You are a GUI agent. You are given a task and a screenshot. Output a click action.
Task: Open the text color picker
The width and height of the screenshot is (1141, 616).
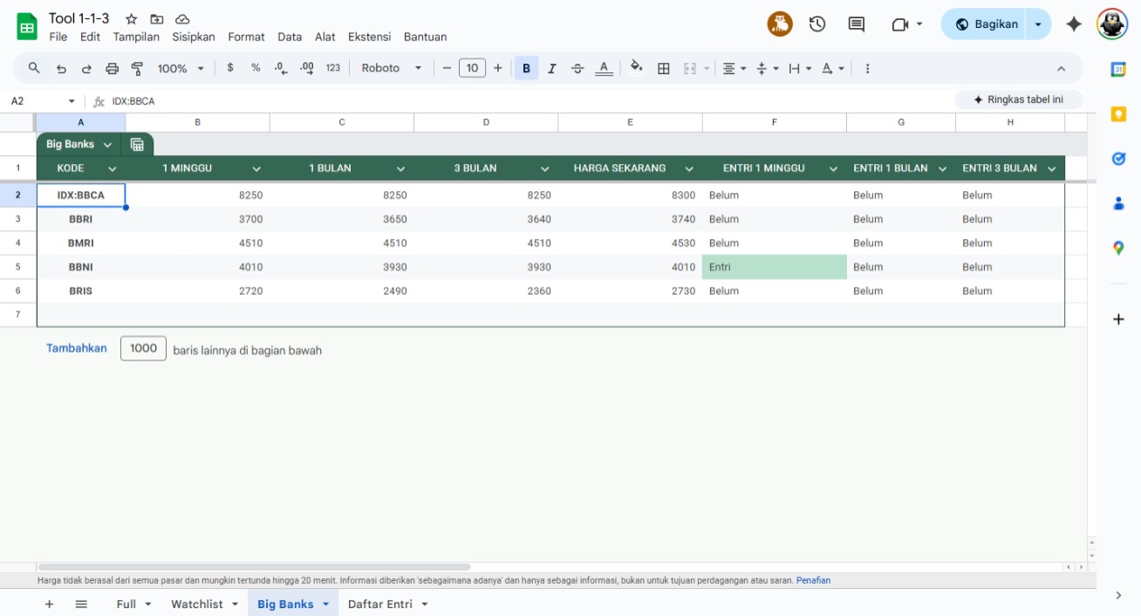(x=604, y=68)
